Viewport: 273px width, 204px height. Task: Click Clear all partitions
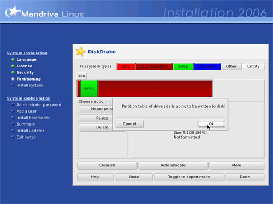(107, 165)
